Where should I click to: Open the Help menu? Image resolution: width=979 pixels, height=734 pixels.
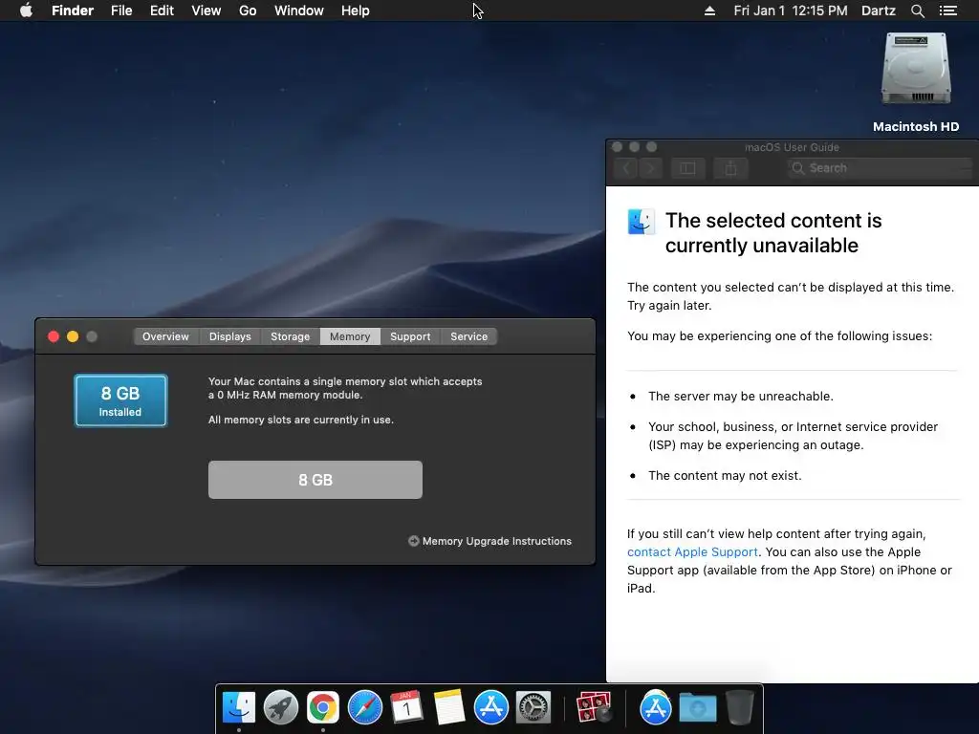[356, 11]
